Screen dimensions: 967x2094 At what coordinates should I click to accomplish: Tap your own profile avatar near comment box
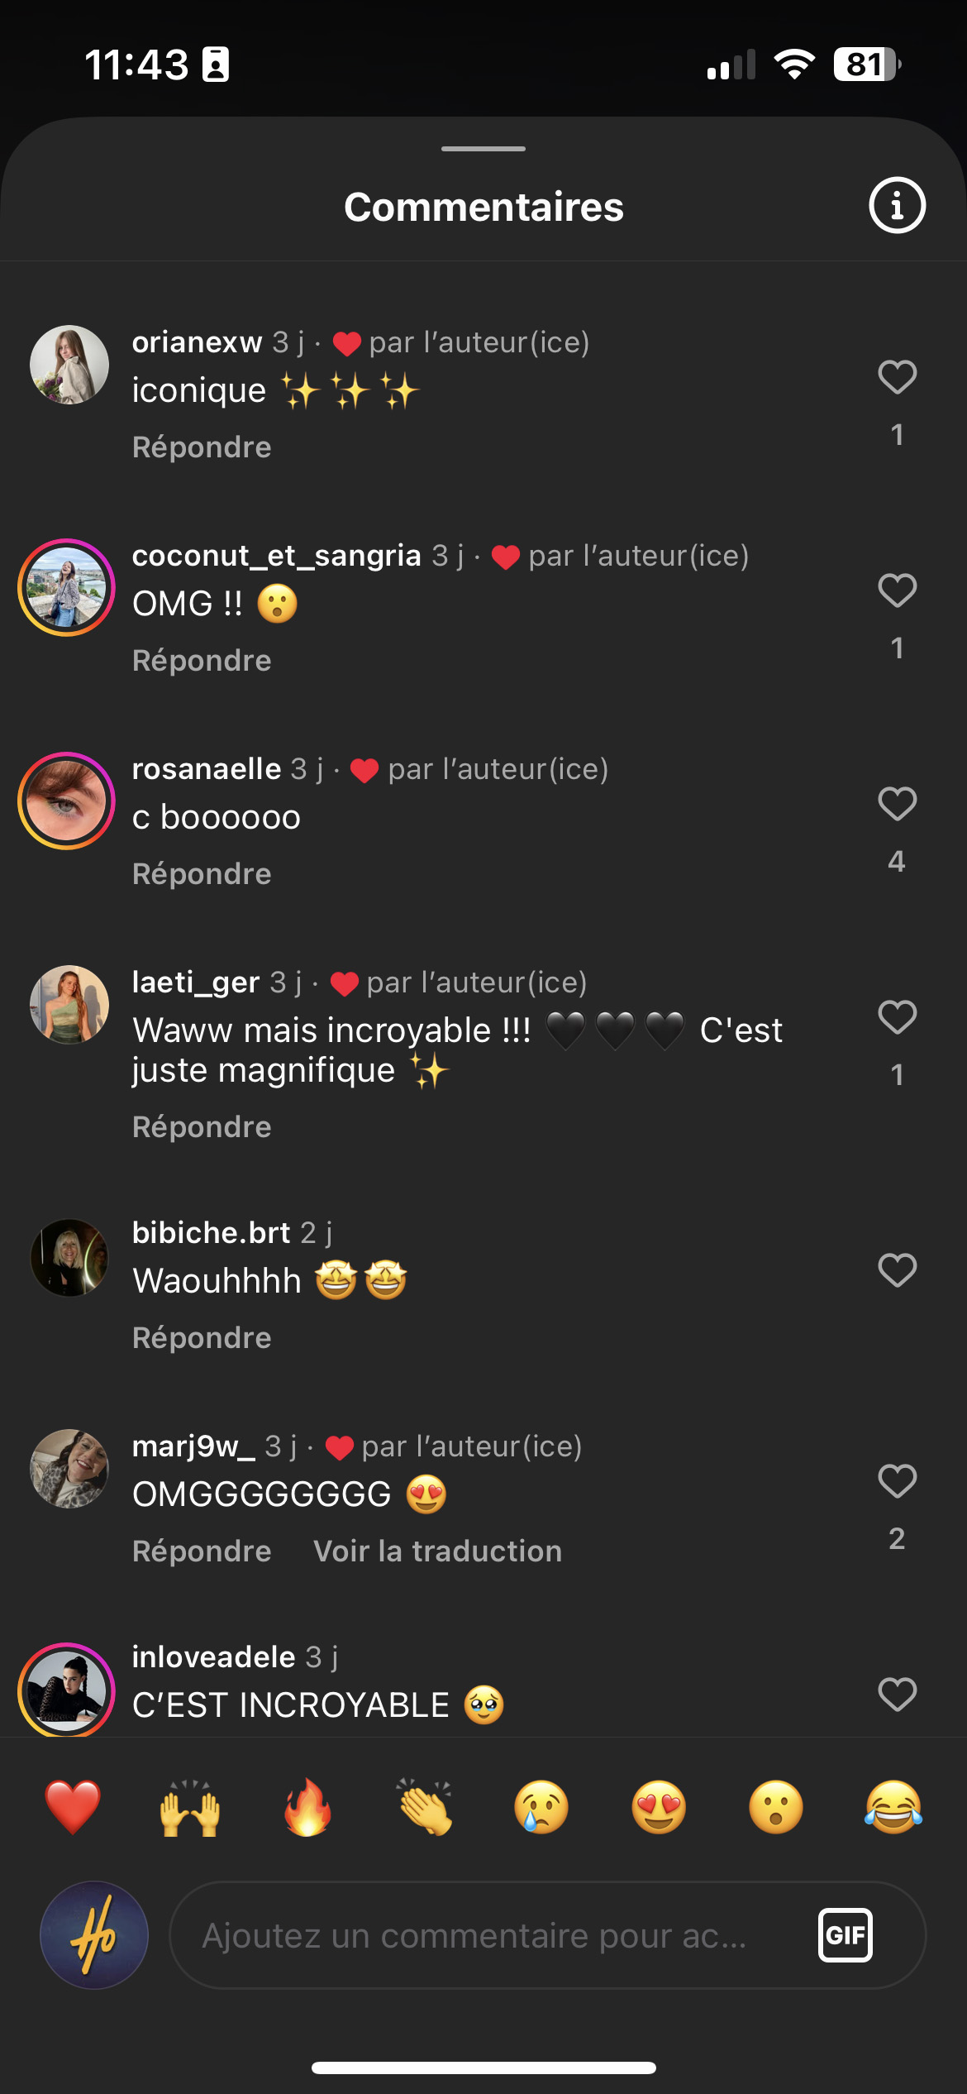pyautogui.click(x=94, y=1935)
